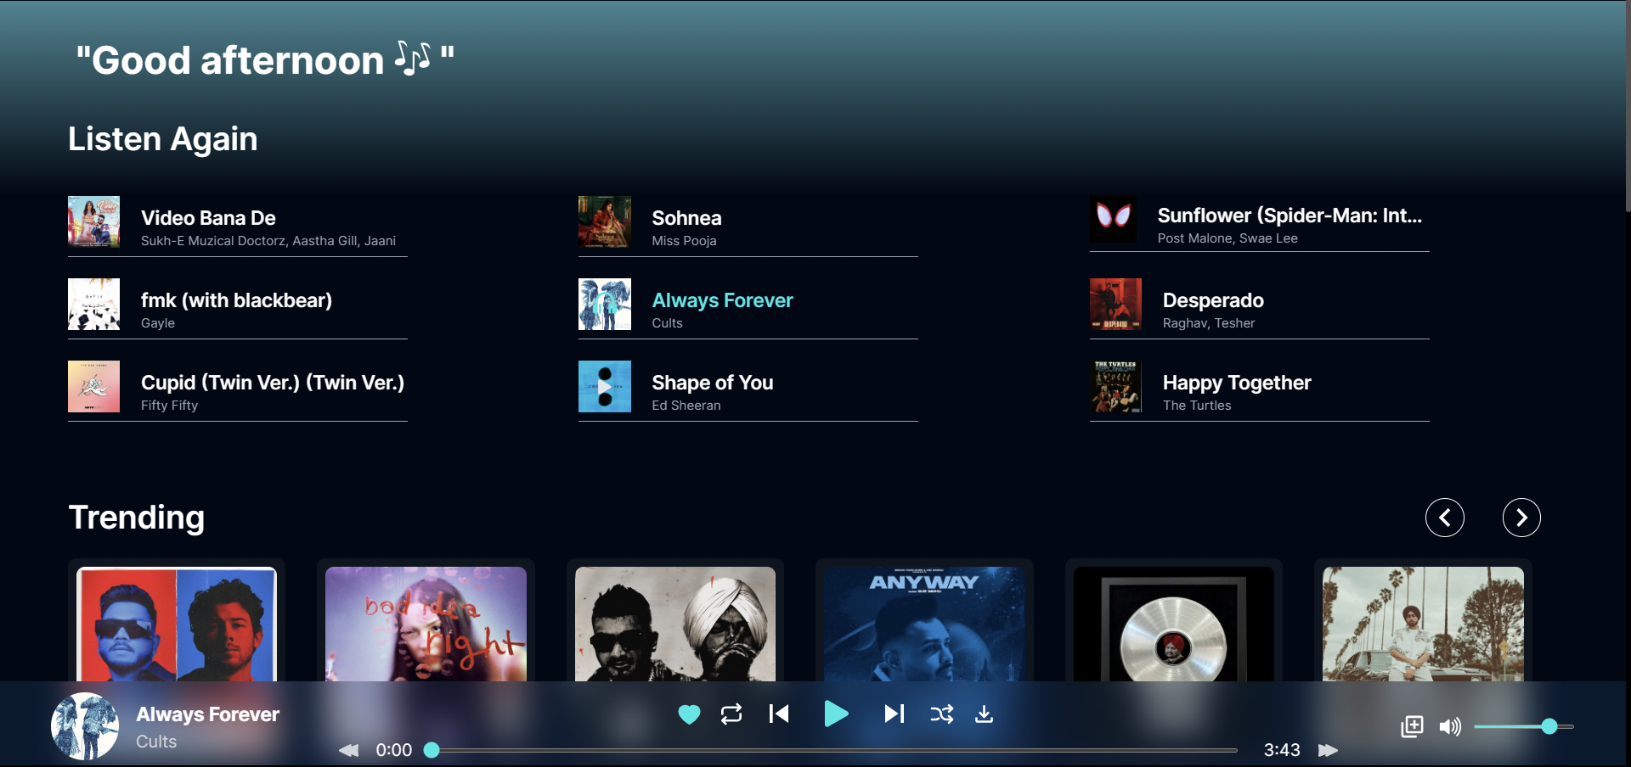Play Cupid (Twin Ver.) by Fifty Fifty

point(273,383)
